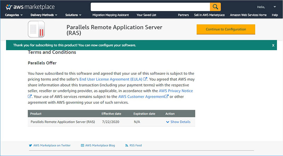Click external link icon after Customer Agreement
This screenshot has width=283, height=156.
[167, 96]
